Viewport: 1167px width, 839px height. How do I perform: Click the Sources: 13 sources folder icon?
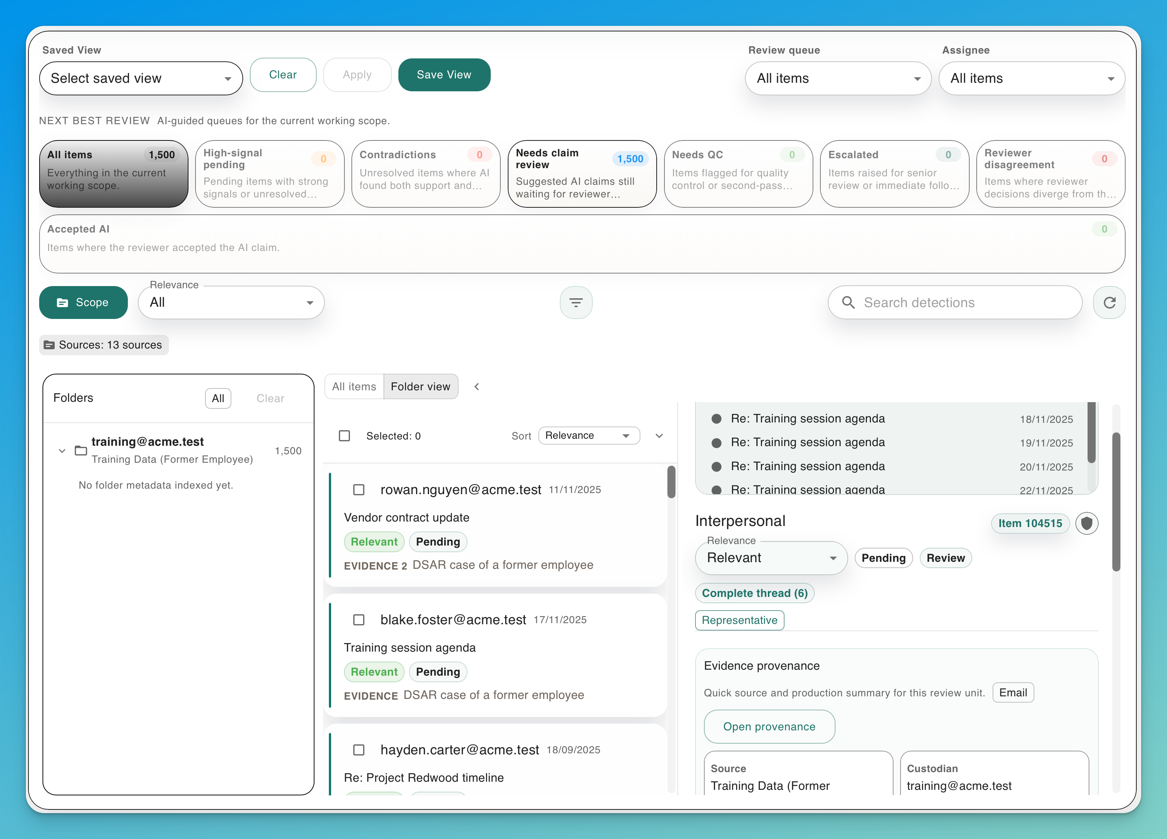[x=50, y=345]
